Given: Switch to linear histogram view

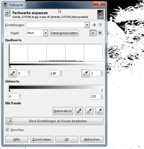Looking at the screenshot, I should click(93, 33).
